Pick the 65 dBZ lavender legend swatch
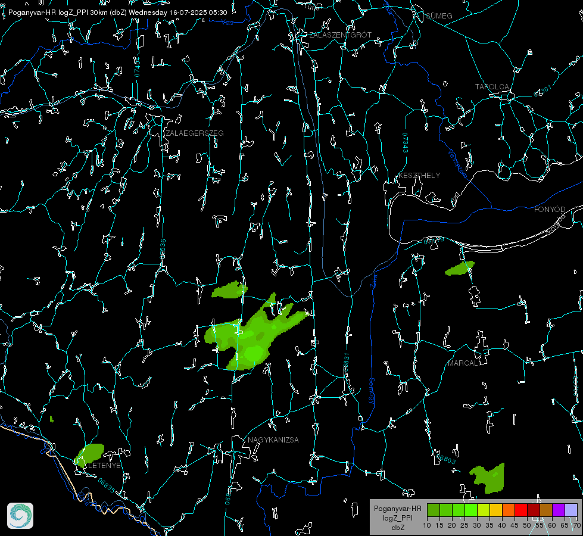 571,510
